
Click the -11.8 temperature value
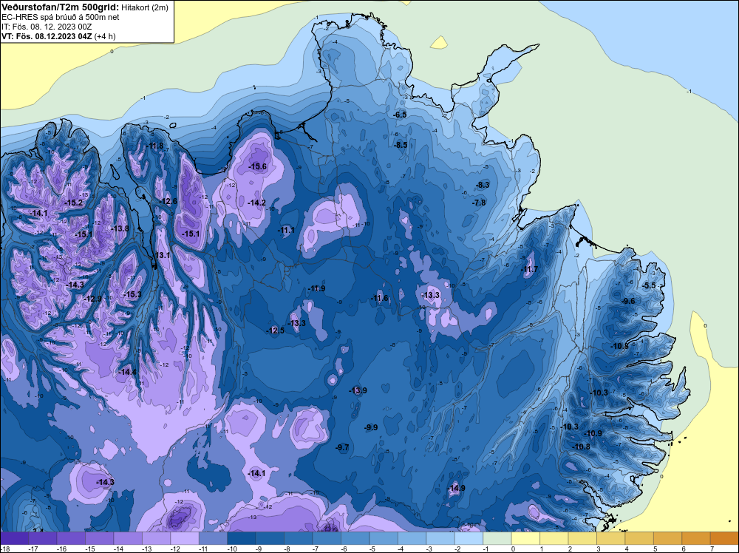pyautogui.click(x=154, y=146)
